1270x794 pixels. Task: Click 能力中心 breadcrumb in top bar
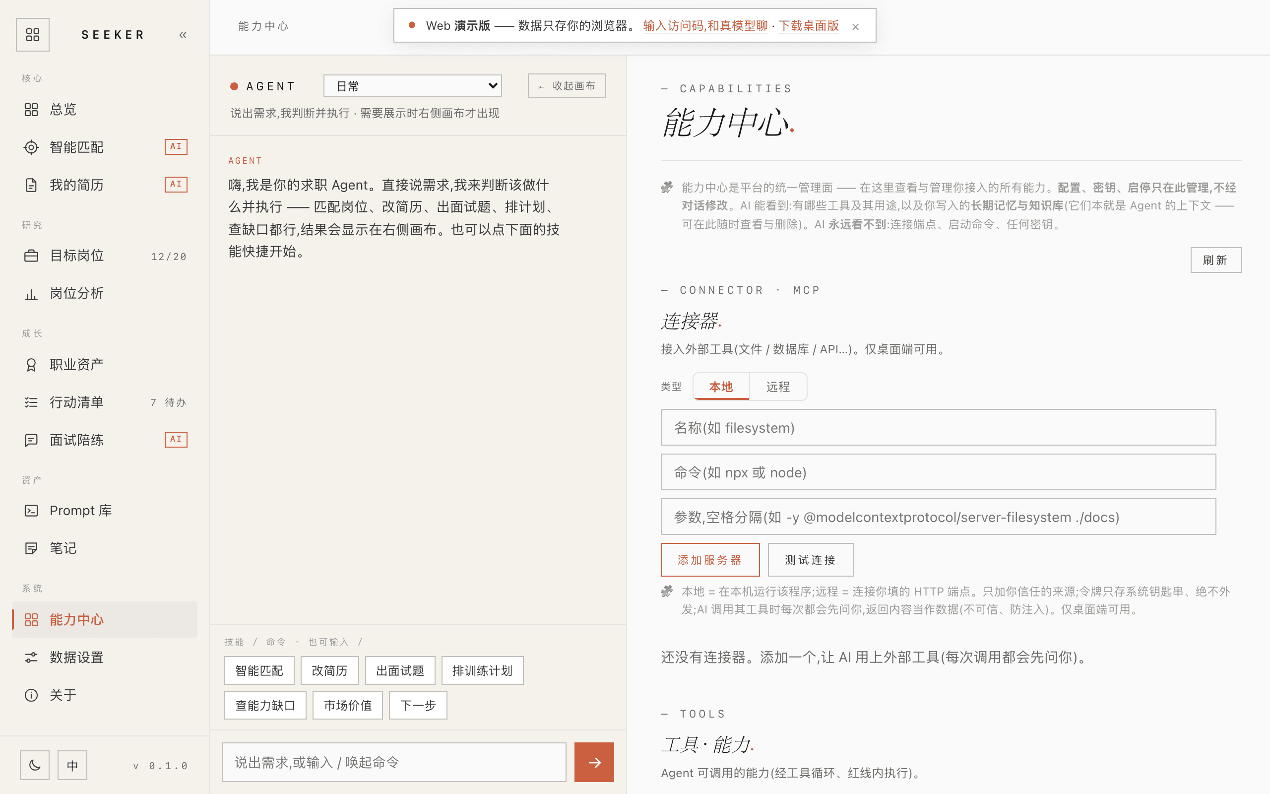coord(263,26)
